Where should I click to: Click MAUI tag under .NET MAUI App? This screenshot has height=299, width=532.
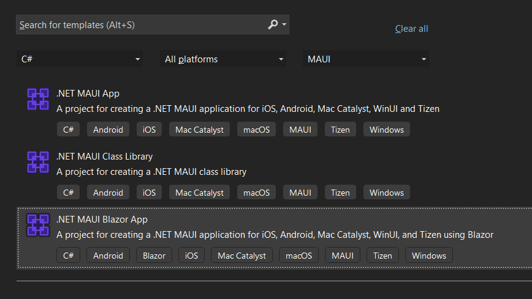click(300, 130)
